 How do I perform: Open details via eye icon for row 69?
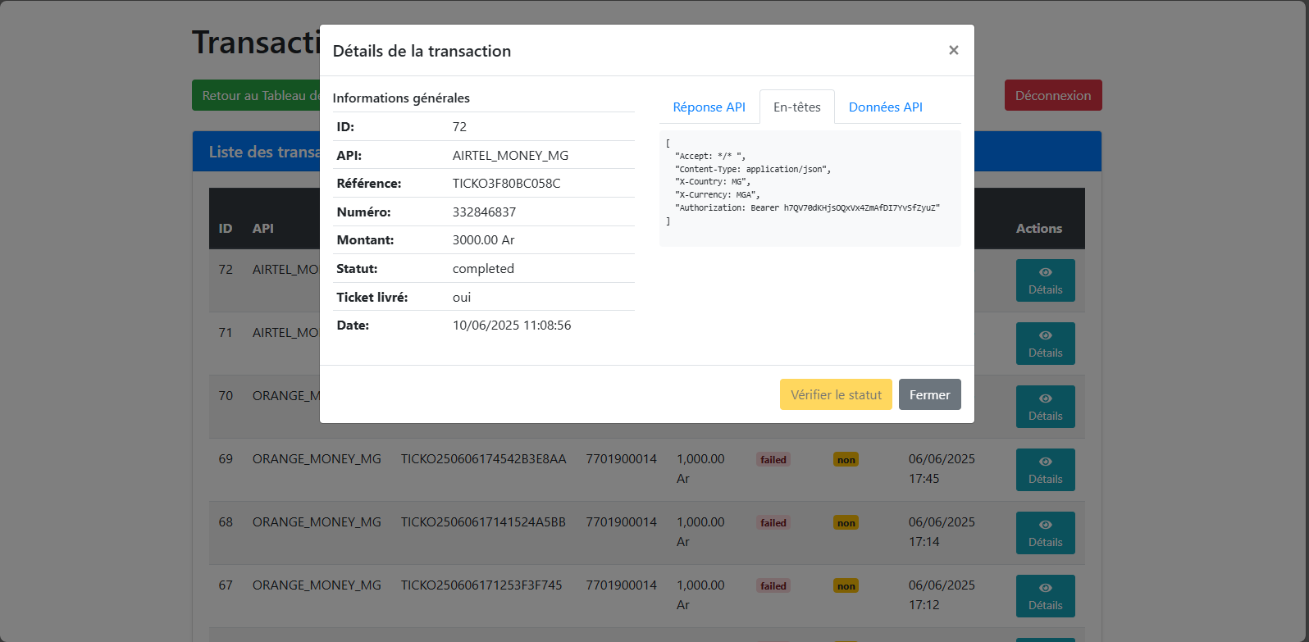pos(1045,462)
